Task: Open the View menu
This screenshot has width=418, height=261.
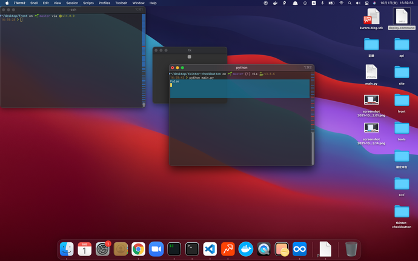Action: point(58,3)
